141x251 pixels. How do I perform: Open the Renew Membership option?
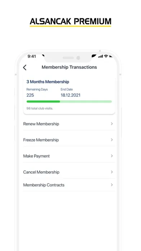coord(69,124)
